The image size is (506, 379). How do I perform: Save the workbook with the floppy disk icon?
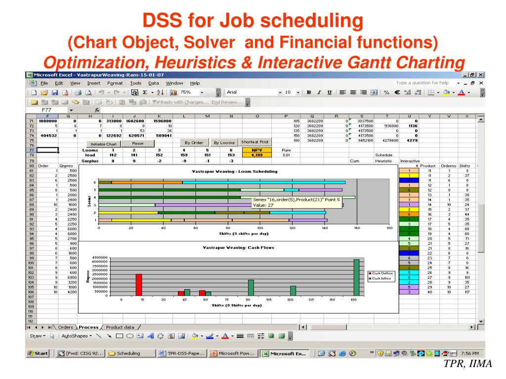point(55,92)
